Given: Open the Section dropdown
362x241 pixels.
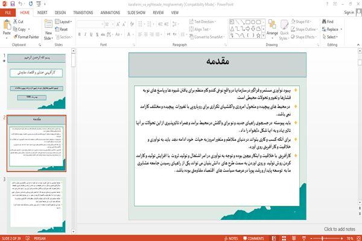Looking at the screenshot, I should [64, 37].
